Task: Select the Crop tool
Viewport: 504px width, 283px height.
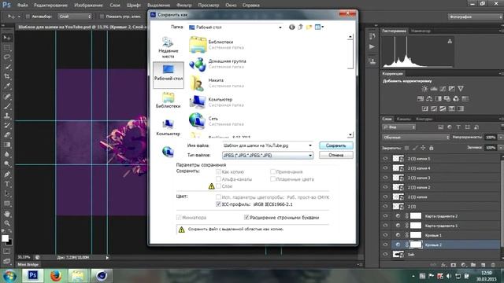Action: [7, 77]
